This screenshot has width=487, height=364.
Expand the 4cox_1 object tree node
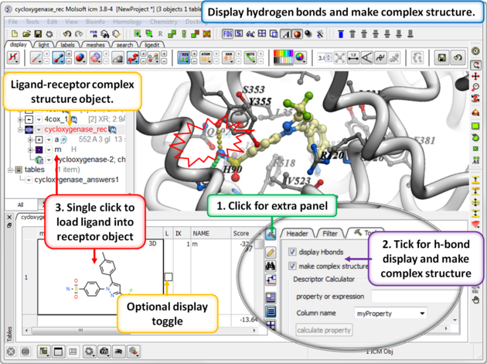[x=19, y=120]
